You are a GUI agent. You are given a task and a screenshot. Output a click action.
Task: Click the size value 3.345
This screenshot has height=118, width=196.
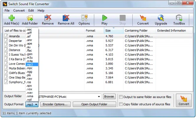109,68
